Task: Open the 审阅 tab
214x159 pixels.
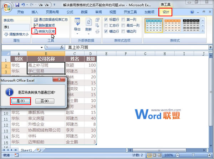Action: pyautogui.click(x=98, y=12)
